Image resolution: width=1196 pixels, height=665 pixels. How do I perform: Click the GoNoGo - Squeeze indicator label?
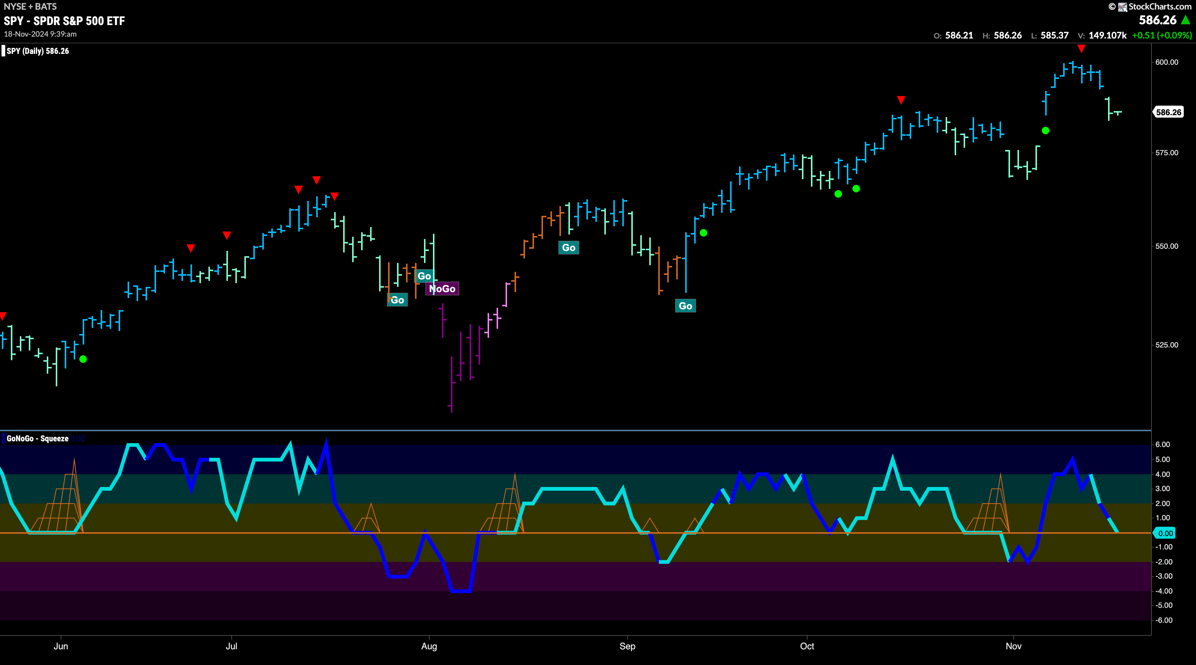pyautogui.click(x=37, y=439)
